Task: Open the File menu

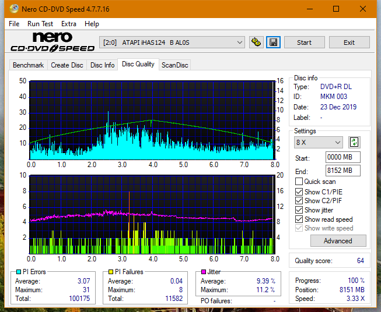Action: click(14, 24)
